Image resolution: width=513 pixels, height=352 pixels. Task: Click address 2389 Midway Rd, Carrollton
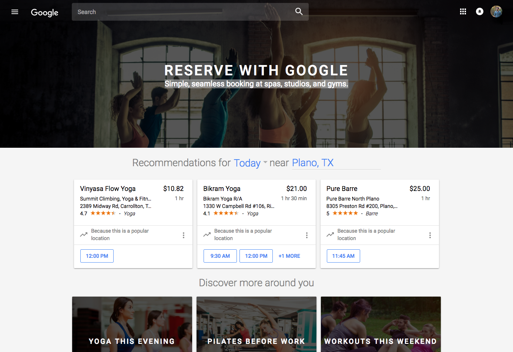coord(115,206)
